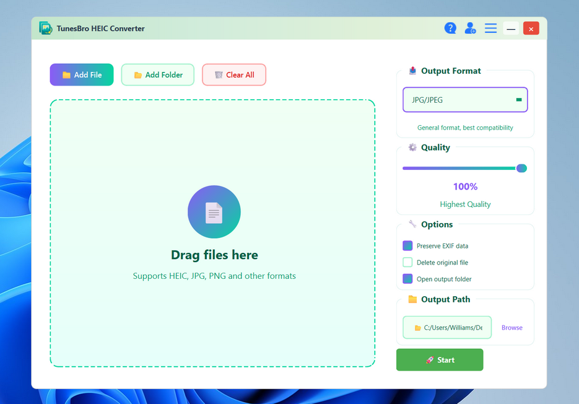
Task: Click the Add File button
Action: [x=82, y=74]
